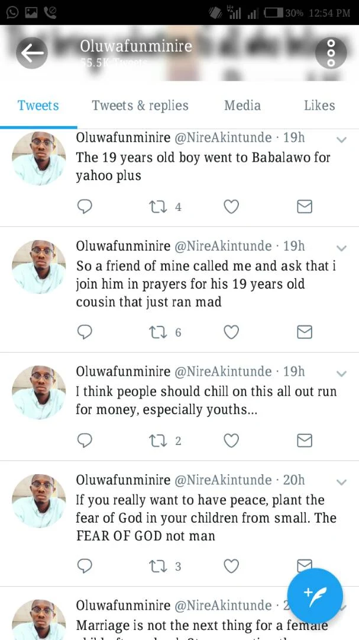Image resolution: width=359 pixels, height=640 pixels.
Task: Expand chevron on fear of God tweet
Action: (x=341, y=482)
